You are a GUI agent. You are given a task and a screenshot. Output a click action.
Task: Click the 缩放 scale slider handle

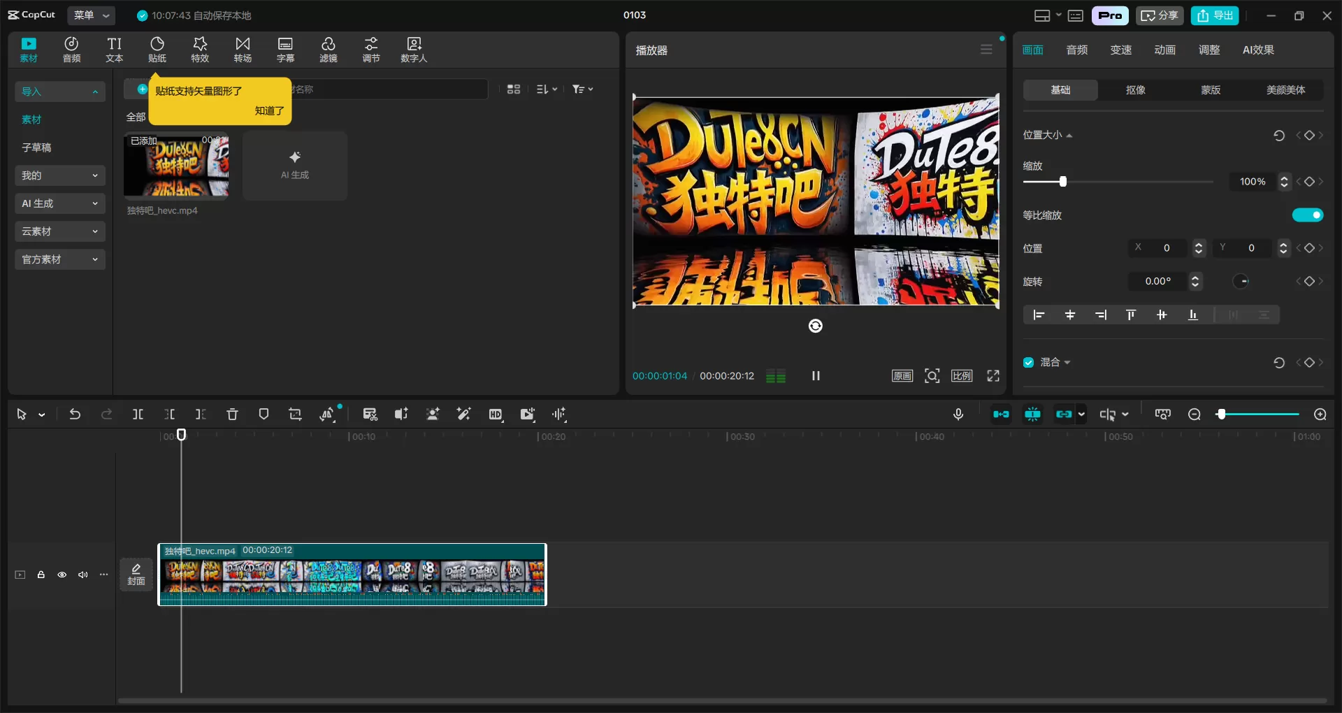coord(1062,182)
